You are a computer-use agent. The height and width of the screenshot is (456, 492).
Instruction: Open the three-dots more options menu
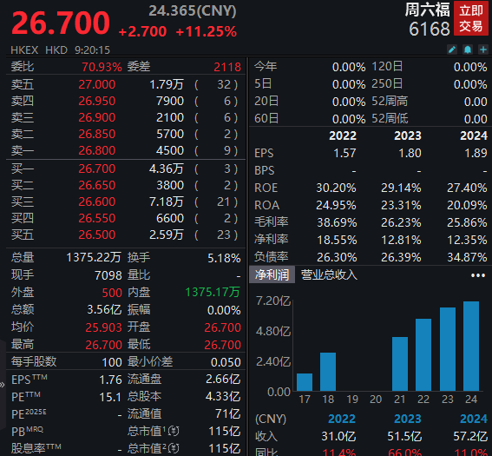[x=478, y=275]
